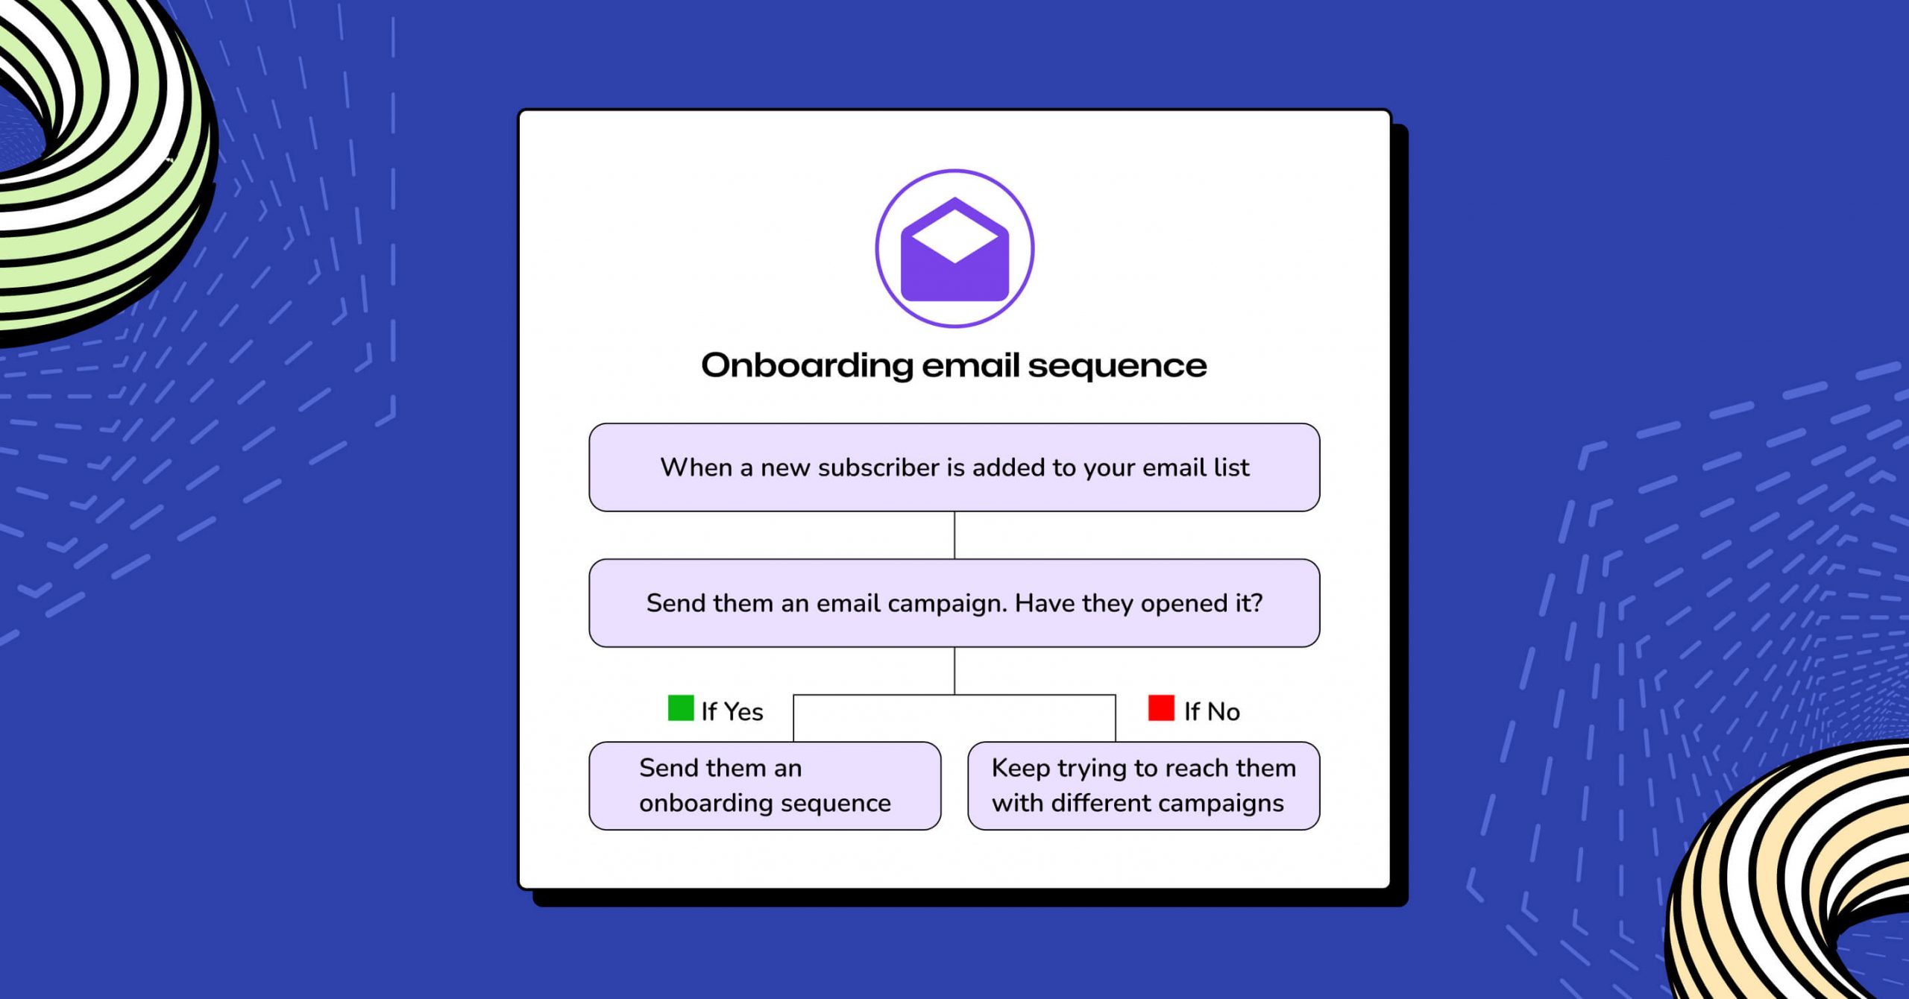
Task: Click the connector line between trigger and decision
Action: [x=954, y=535]
